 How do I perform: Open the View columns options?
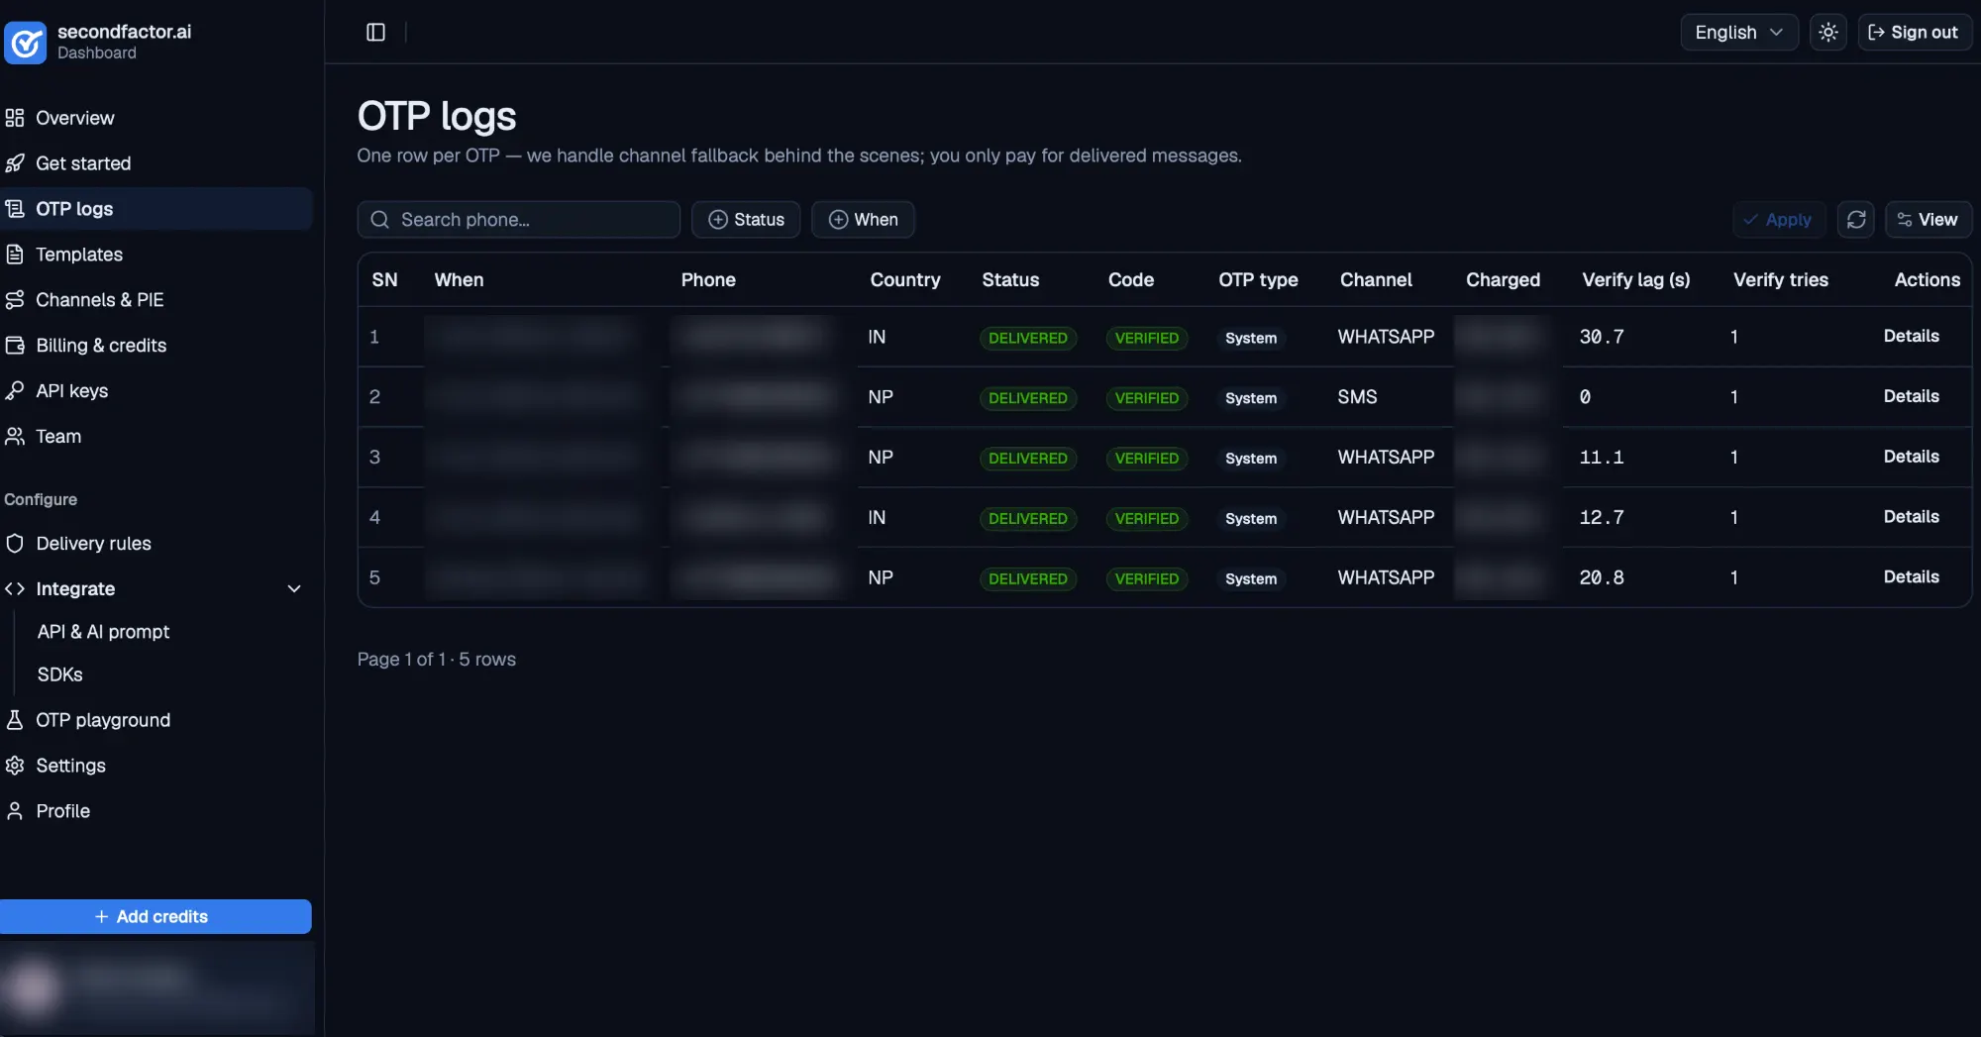tap(1928, 220)
